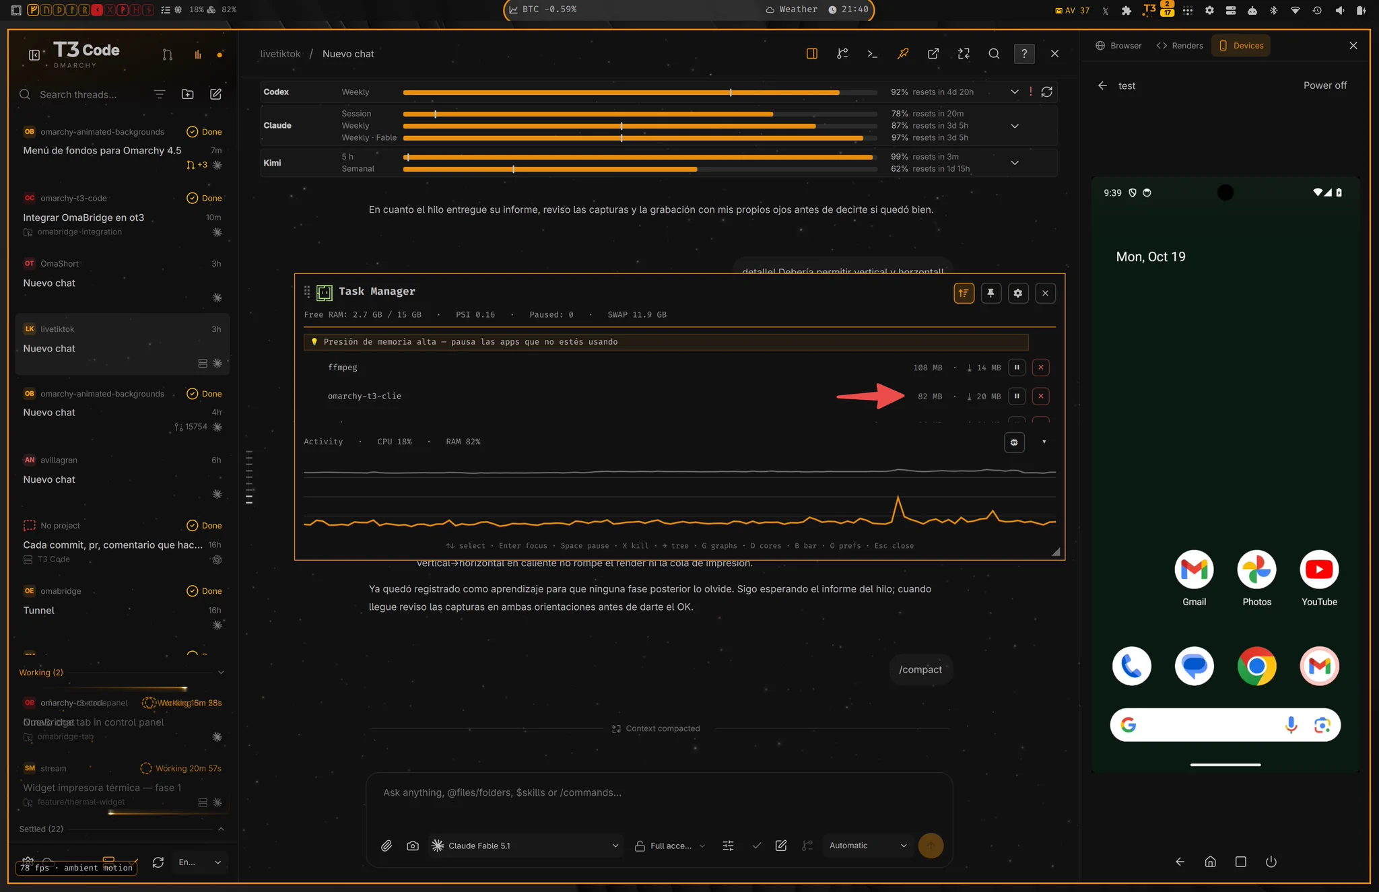The height and width of the screenshot is (892, 1379).
Task: Tap Chrome icon on emulated phone
Action: (x=1256, y=666)
